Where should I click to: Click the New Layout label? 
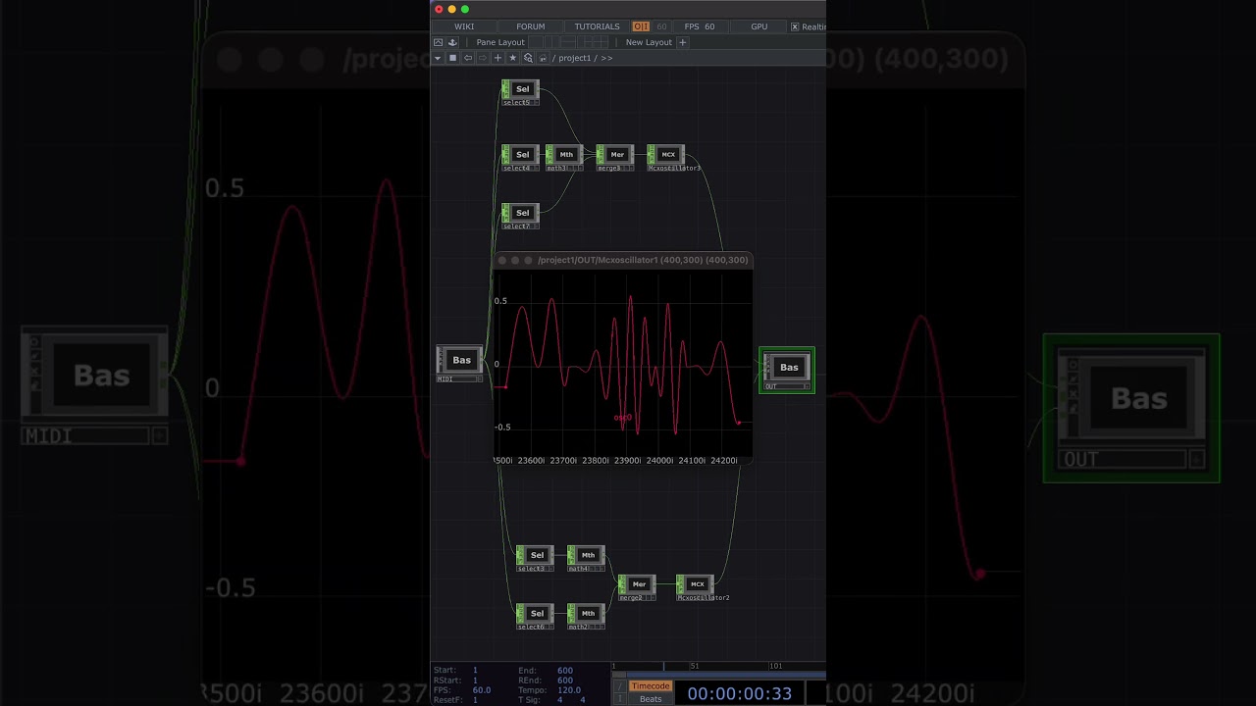(x=649, y=42)
